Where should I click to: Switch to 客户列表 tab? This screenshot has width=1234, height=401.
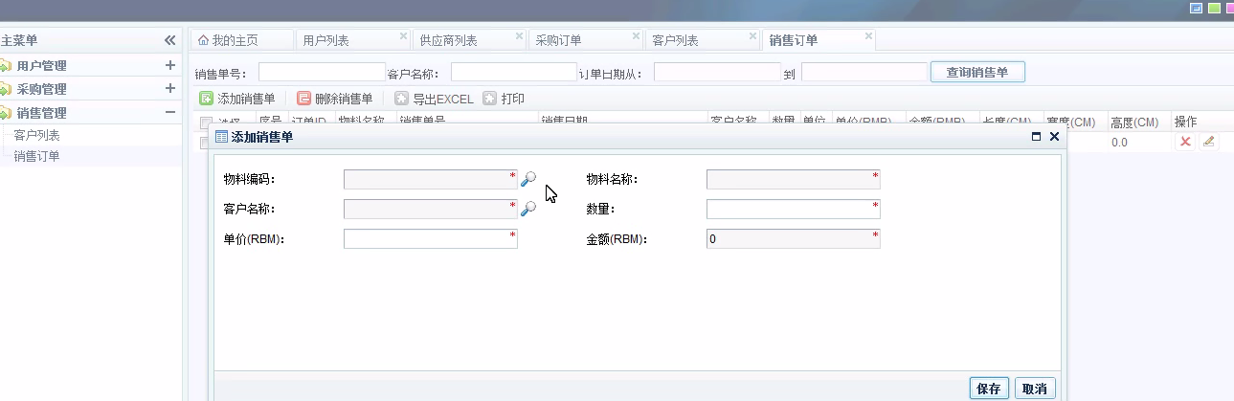coord(703,40)
